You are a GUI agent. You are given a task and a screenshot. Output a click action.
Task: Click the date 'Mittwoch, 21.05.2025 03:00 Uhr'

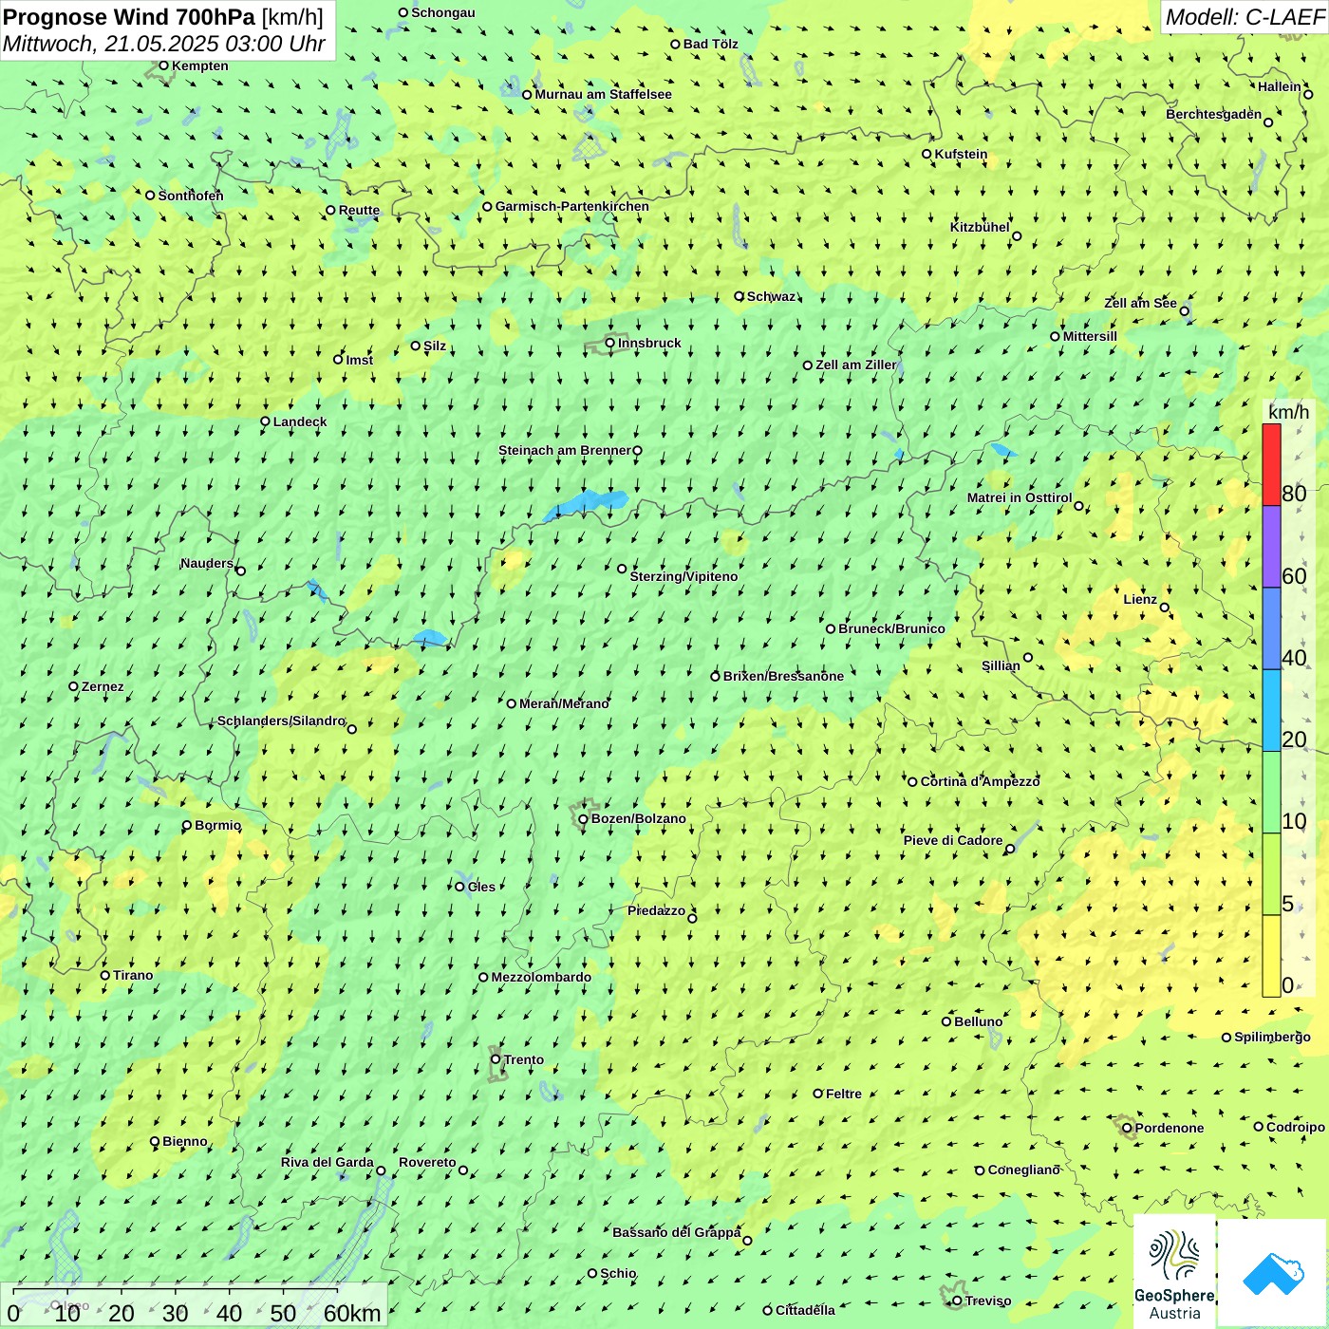(164, 44)
